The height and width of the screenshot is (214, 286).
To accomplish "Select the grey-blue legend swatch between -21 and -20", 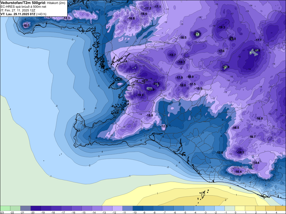I will pyautogui.click(x=25, y=208).
